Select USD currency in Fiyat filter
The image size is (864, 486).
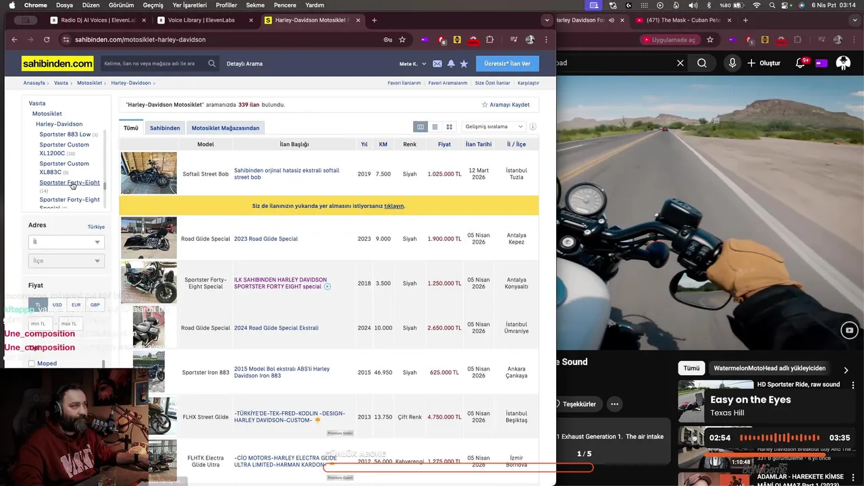click(x=57, y=304)
